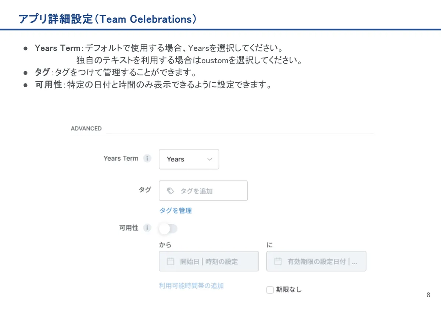The height and width of the screenshot is (312, 441).
Task: Click the 有効期限の設定日付 date field
Action: 316,261
